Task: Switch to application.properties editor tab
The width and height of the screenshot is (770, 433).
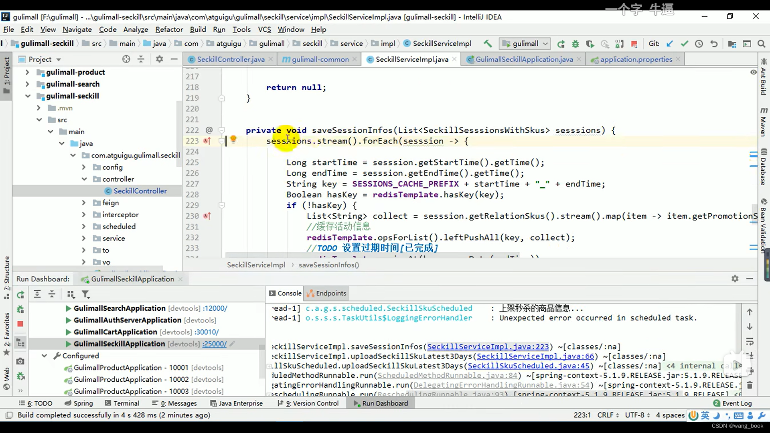Action: pos(636,59)
